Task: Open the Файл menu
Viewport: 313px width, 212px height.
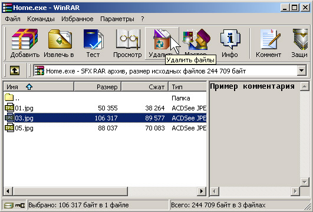Action: click(12, 19)
